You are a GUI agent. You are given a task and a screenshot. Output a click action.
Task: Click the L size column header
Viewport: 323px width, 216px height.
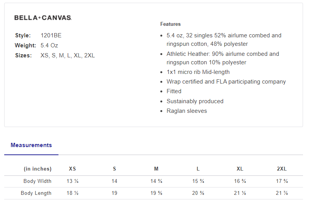pos(198,169)
